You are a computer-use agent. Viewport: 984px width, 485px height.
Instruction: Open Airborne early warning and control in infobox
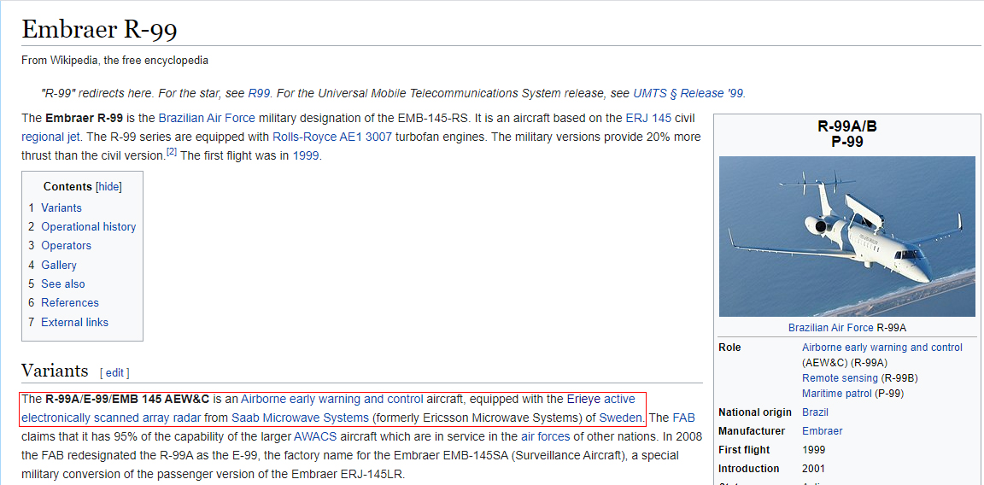coord(881,347)
